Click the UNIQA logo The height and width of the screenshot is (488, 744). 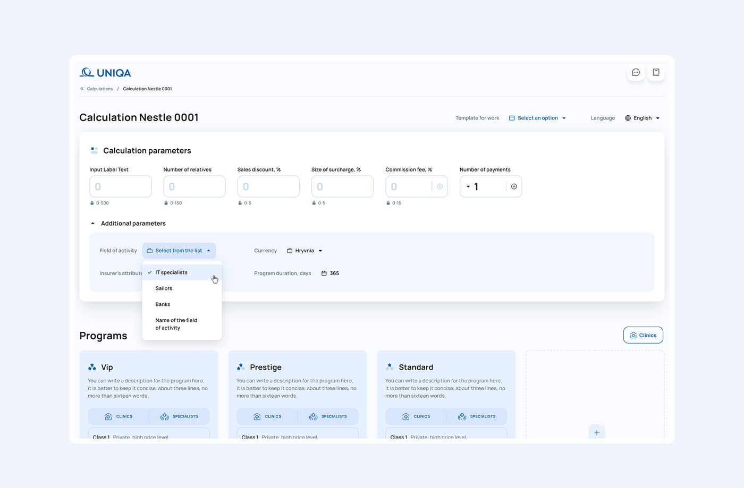click(x=105, y=73)
